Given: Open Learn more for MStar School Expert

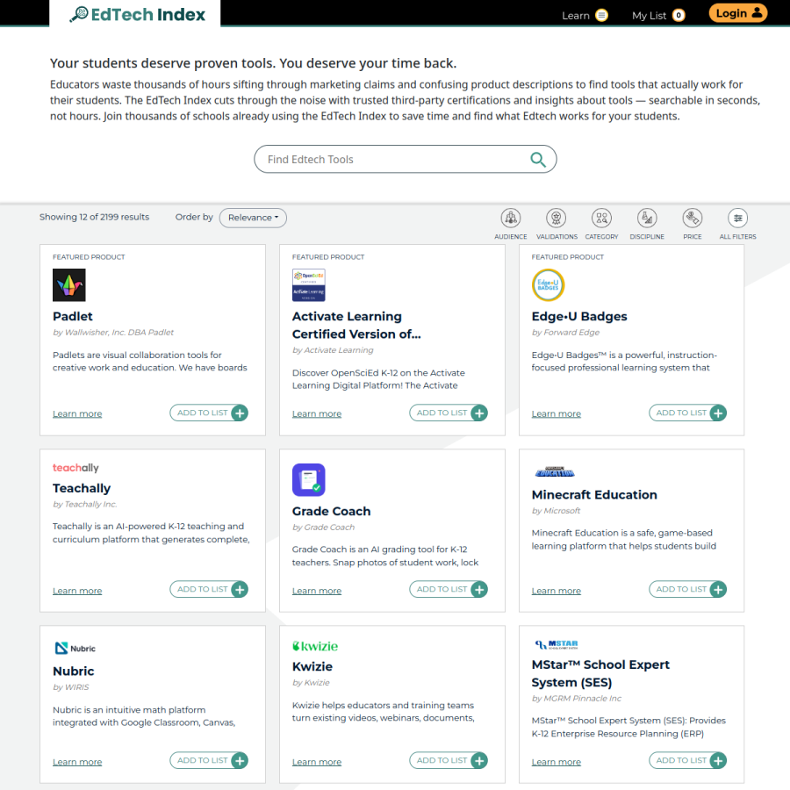Looking at the screenshot, I should click(x=557, y=762).
